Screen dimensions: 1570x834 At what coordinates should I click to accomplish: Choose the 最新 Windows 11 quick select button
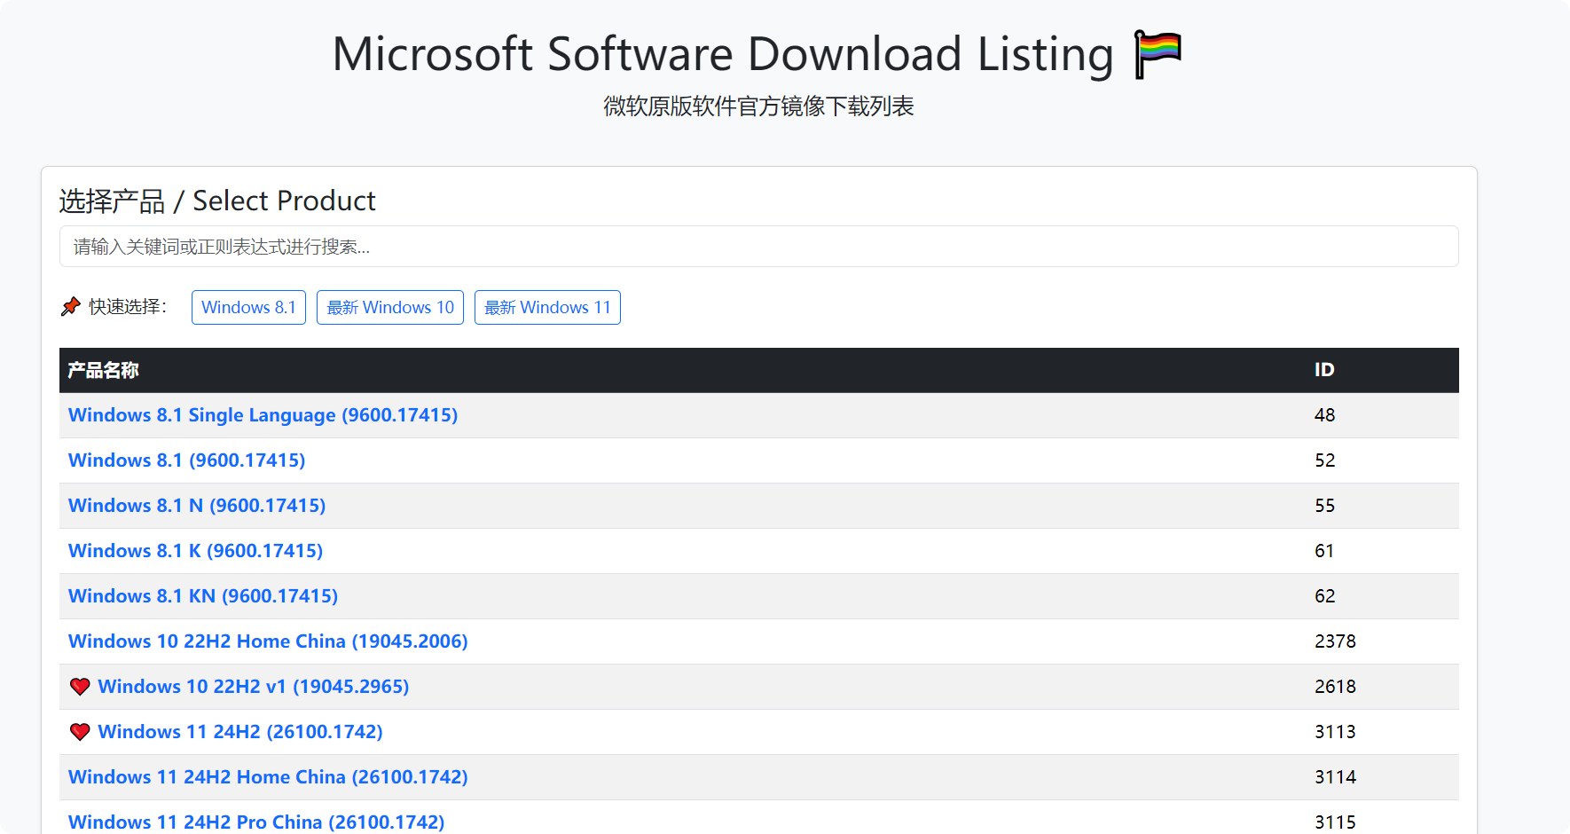[547, 308]
